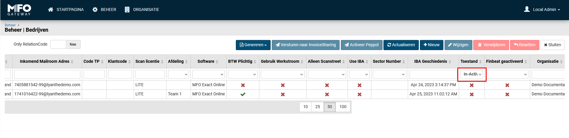This screenshot has width=569, height=138.
Task: Click the Beheer breadcrumb link
Action: click(10, 25)
